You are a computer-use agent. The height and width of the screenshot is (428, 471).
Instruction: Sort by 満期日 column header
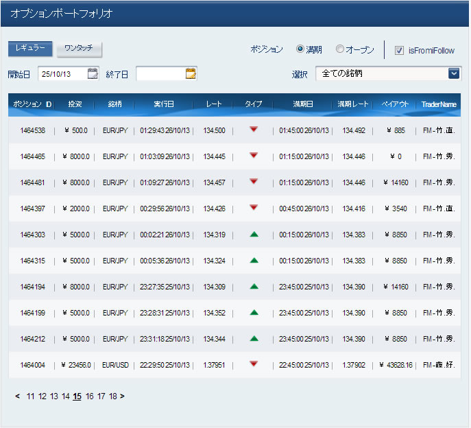(303, 104)
